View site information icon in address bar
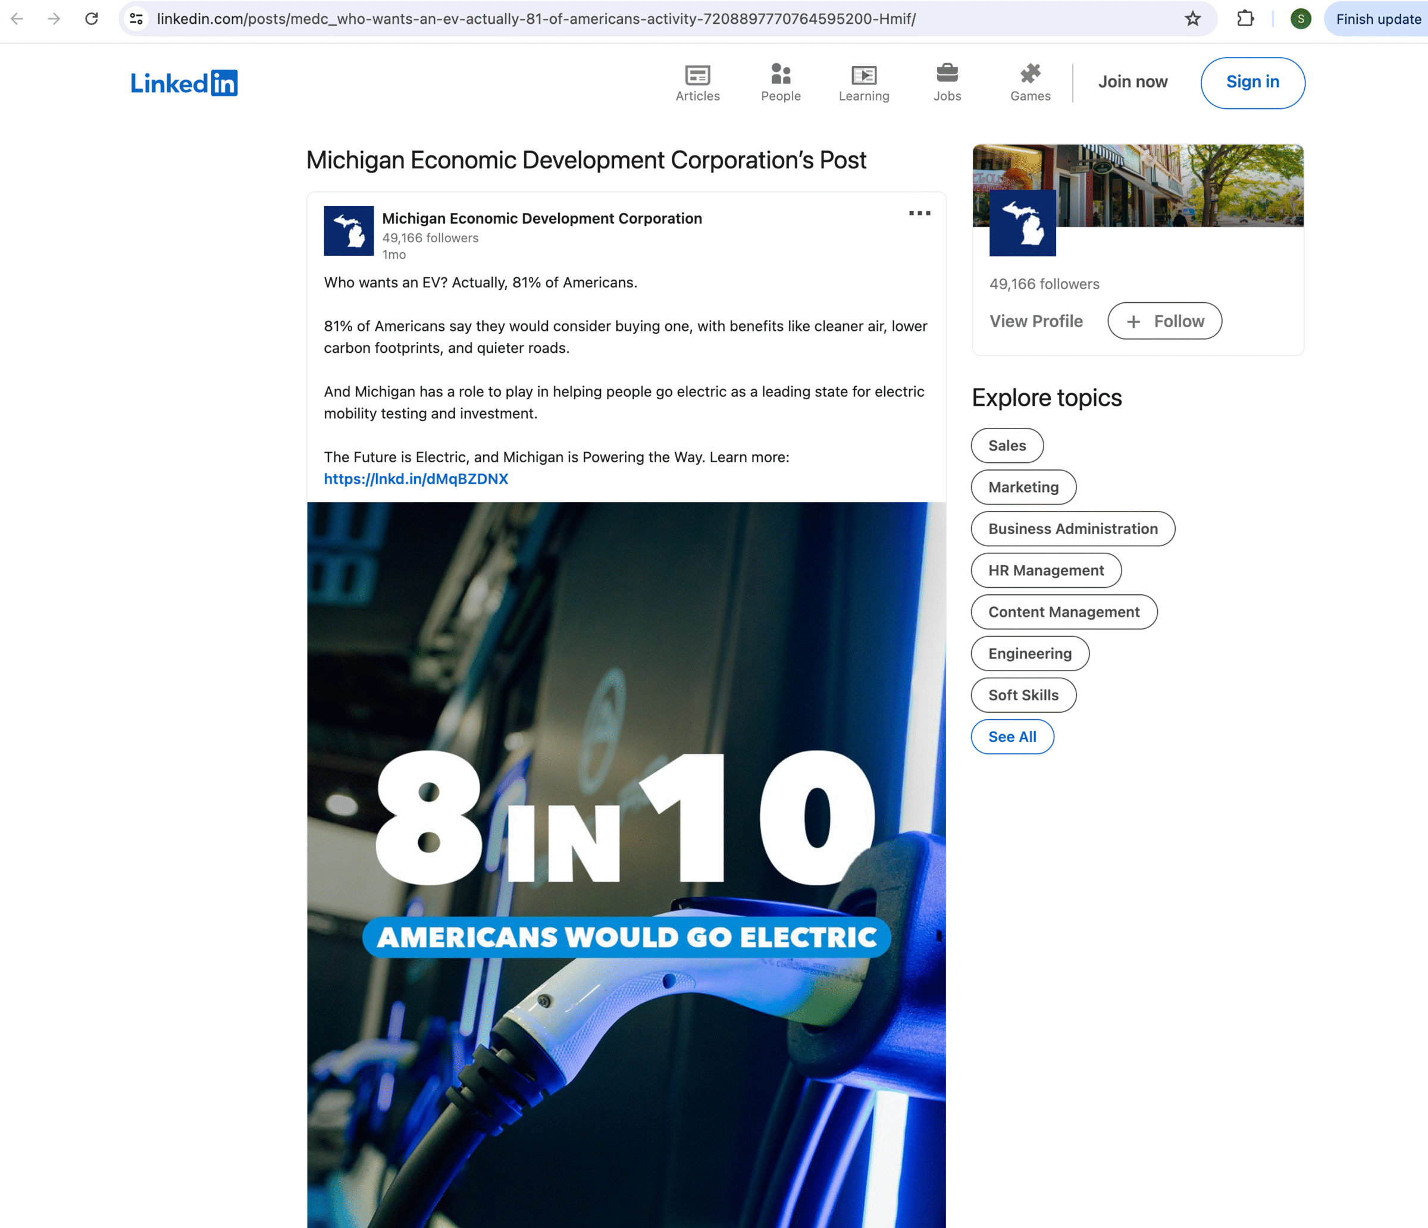 136,18
